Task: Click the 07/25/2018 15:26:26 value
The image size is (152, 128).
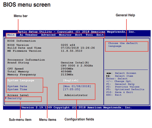Action: [78, 48]
